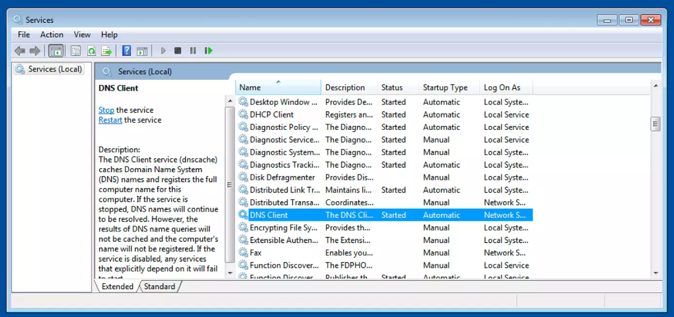The width and height of the screenshot is (674, 317).
Task: Click the 'Coordinates...' description cell
Action: (x=349, y=203)
